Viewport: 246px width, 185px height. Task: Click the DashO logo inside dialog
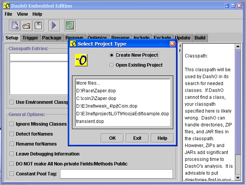click(81, 60)
